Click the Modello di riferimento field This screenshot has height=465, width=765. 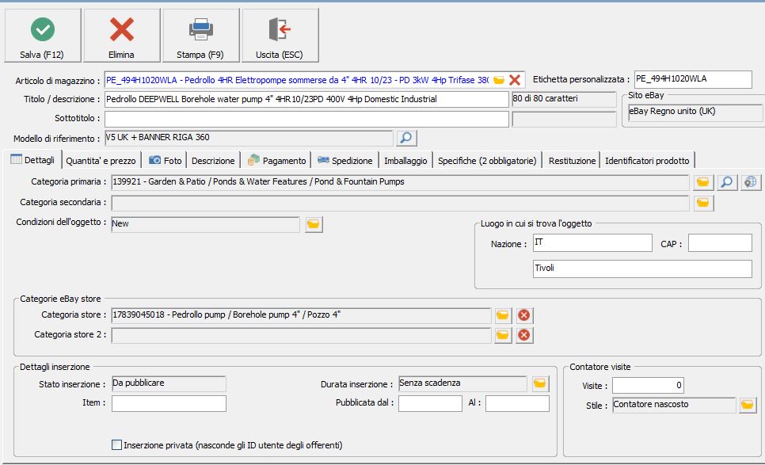pos(249,138)
